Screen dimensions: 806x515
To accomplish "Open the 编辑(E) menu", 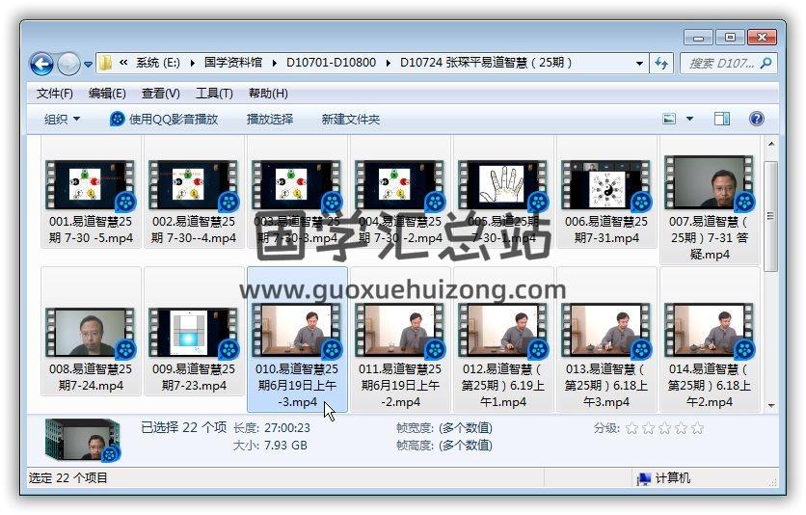I will 107,94.
